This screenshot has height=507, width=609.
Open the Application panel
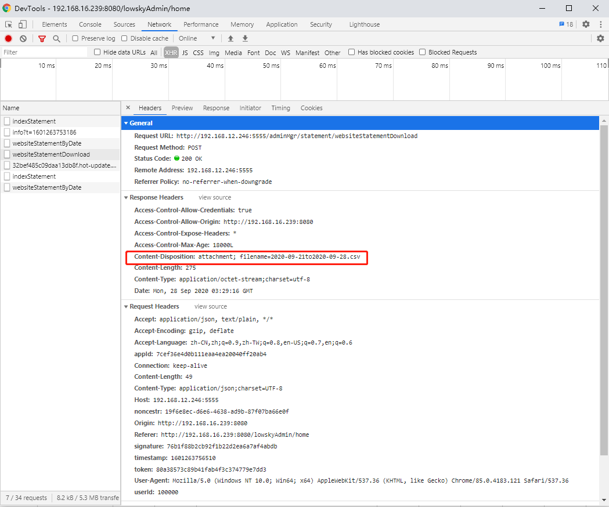click(x=282, y=24)
